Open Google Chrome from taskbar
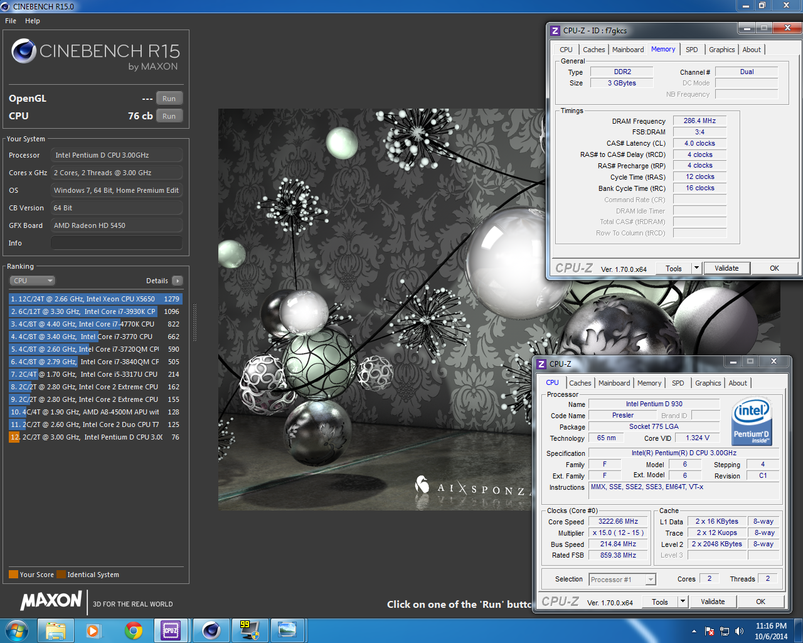 133,630
